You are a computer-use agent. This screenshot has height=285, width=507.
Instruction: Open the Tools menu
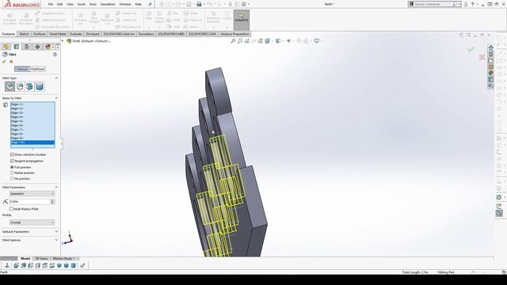[x=93, y=4]
